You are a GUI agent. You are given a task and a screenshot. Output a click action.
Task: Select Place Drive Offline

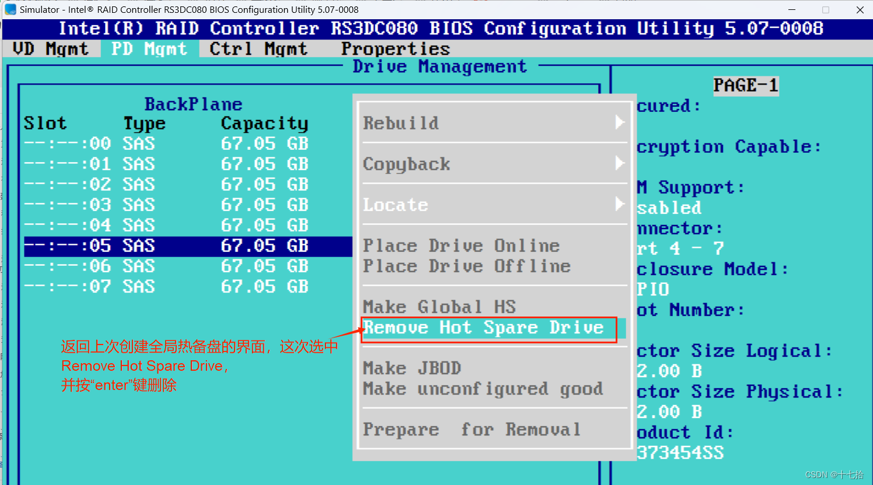pos(467,266)
